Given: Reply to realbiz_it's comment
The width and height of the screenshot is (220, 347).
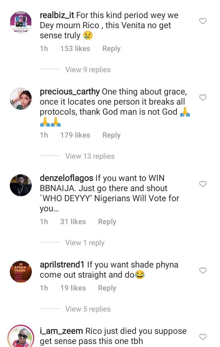Looking at the screenshot, I should pos(111,49).
